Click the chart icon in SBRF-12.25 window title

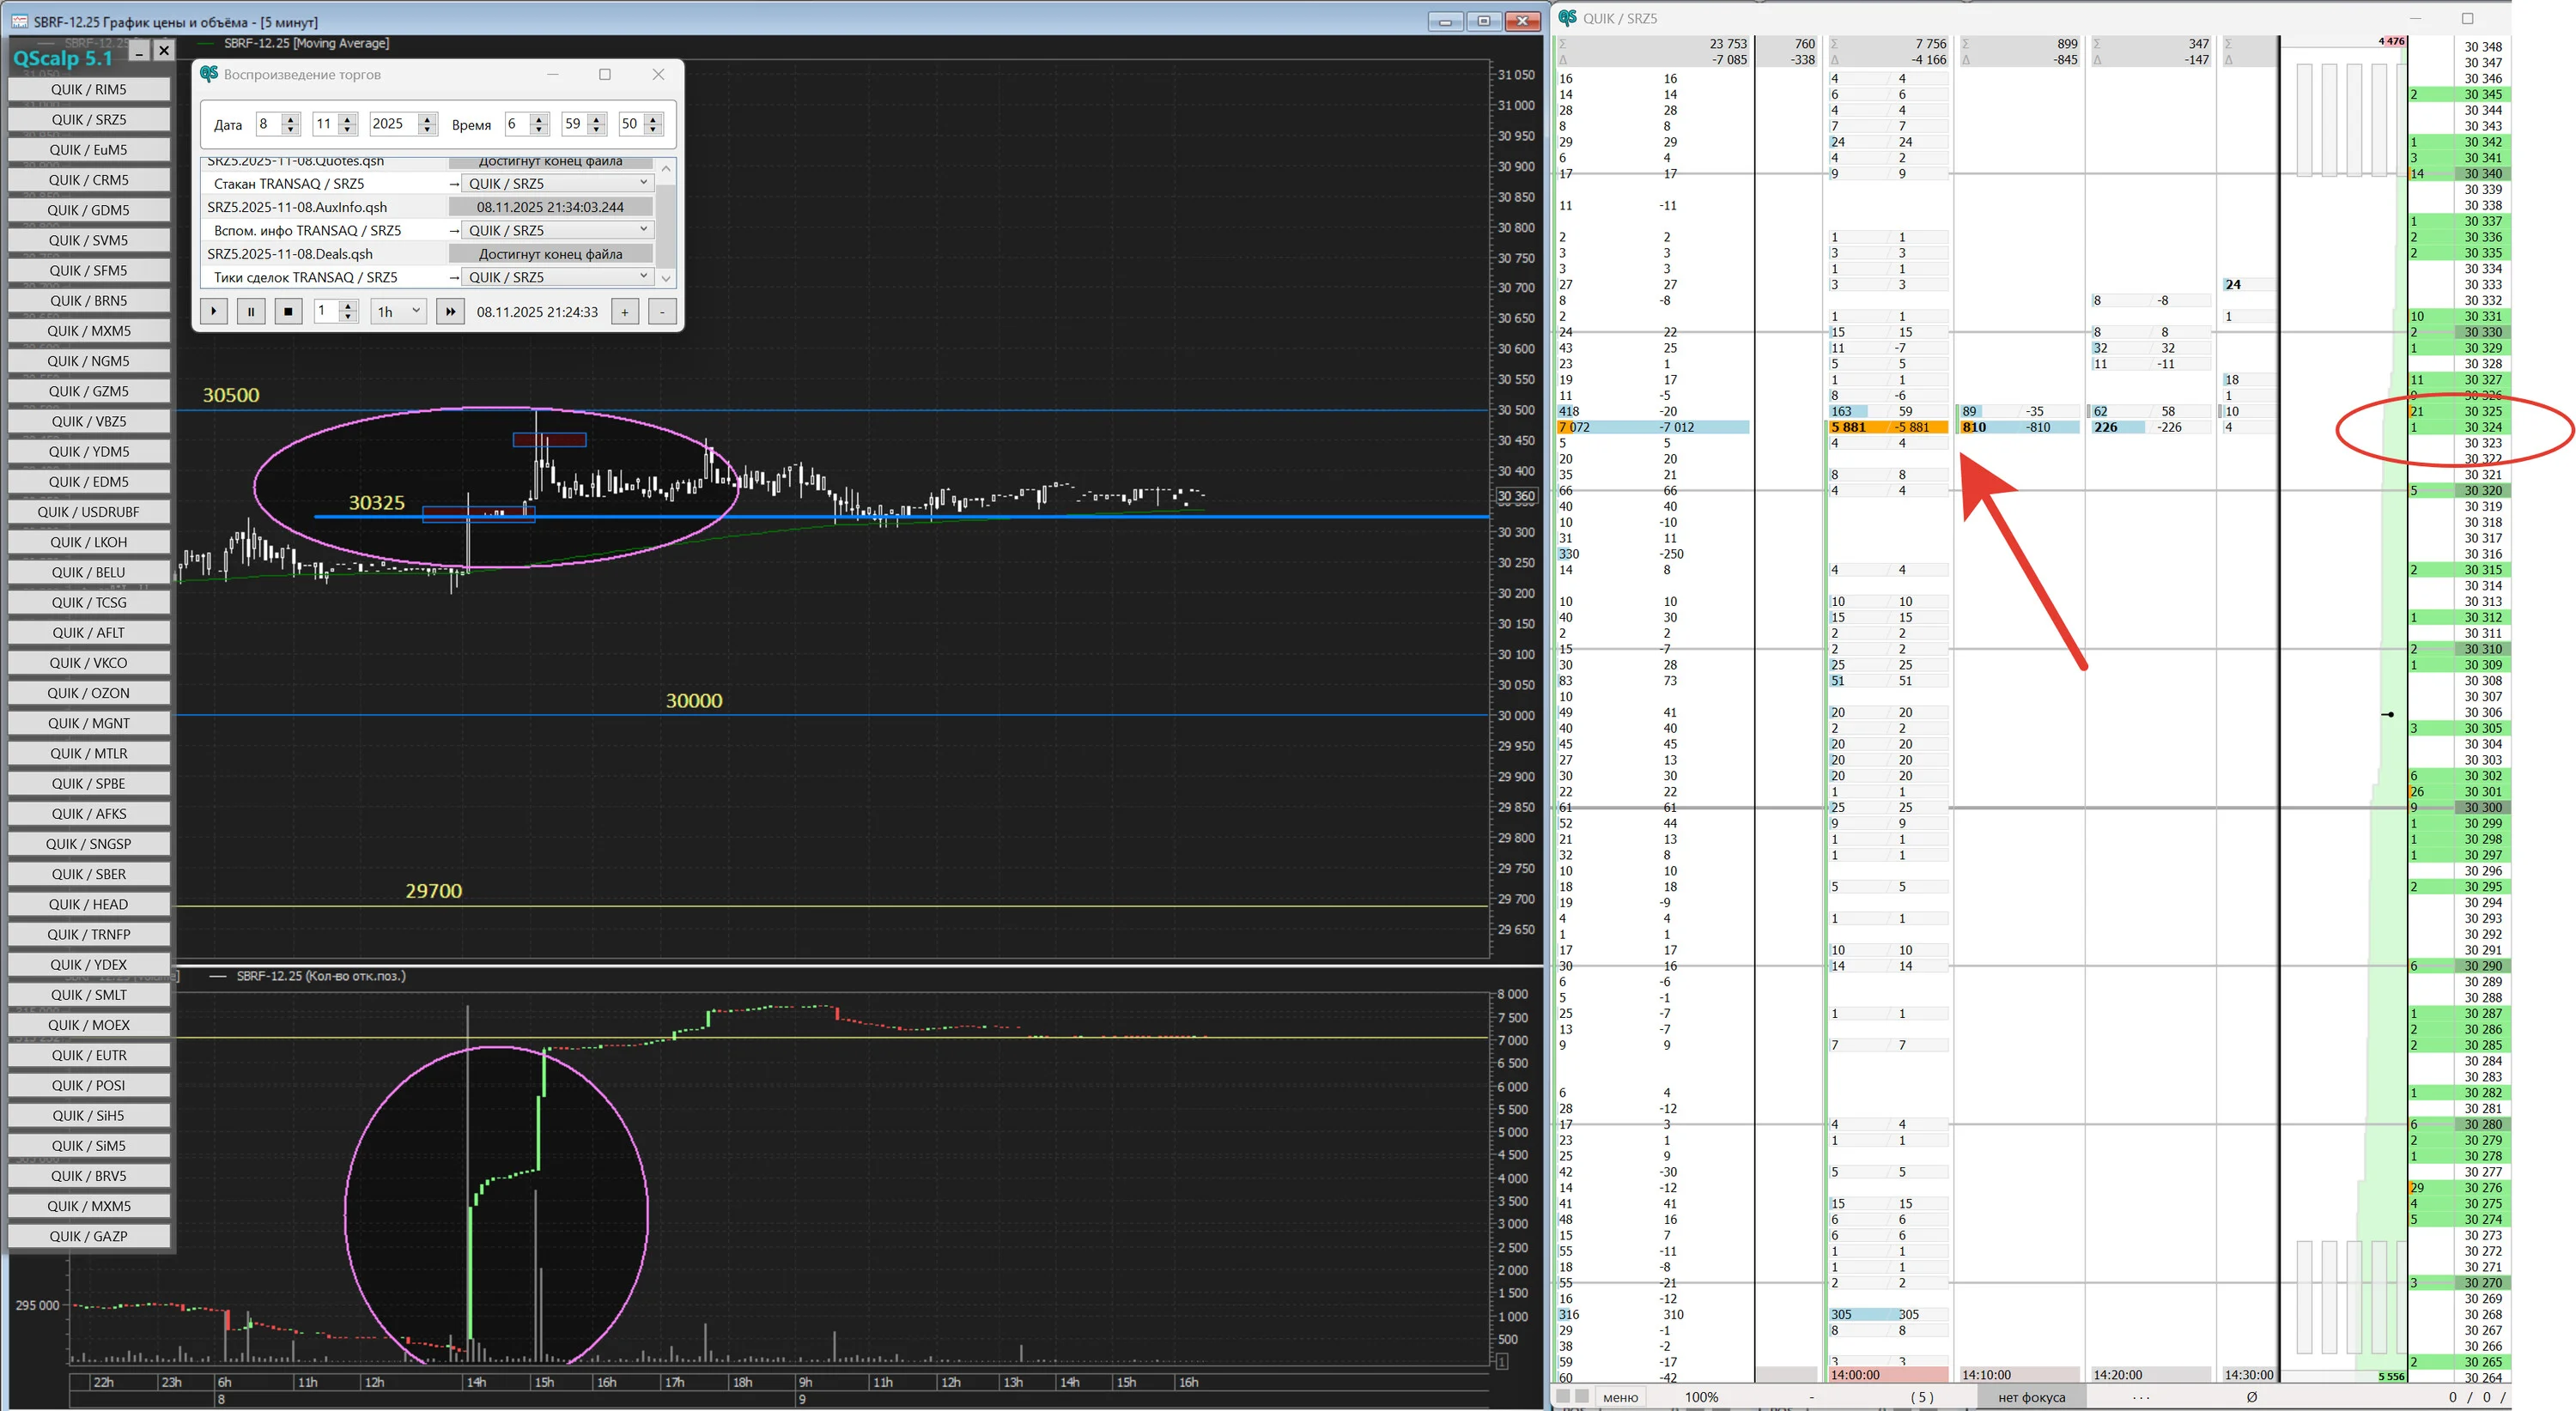tap(20, 21)
